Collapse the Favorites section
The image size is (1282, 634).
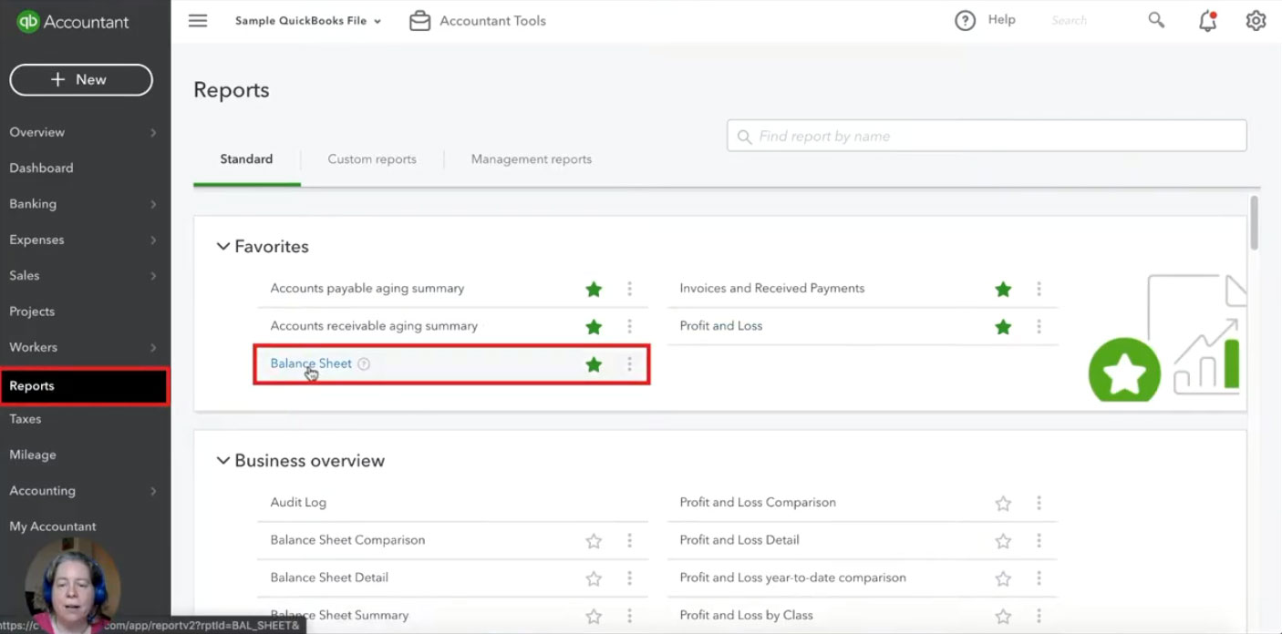tap(222, 246)
